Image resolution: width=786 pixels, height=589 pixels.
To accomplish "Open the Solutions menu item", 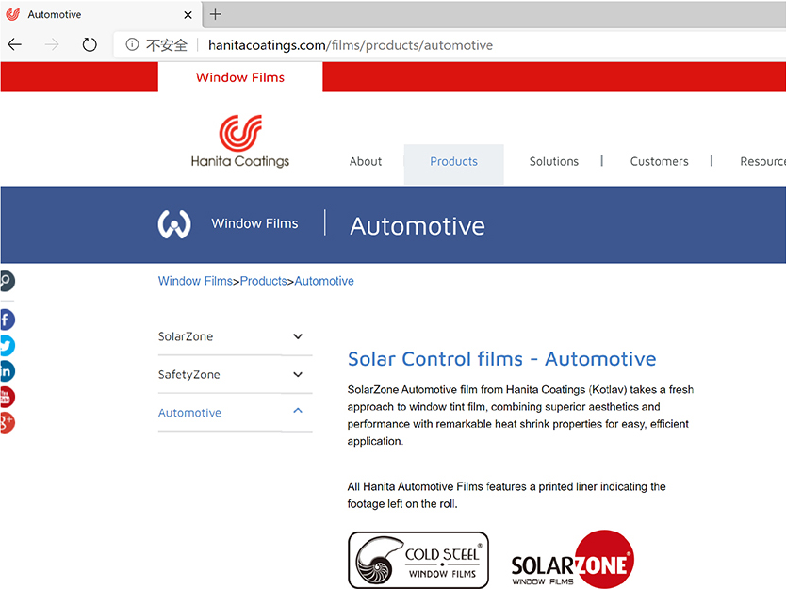I will 554,161.
